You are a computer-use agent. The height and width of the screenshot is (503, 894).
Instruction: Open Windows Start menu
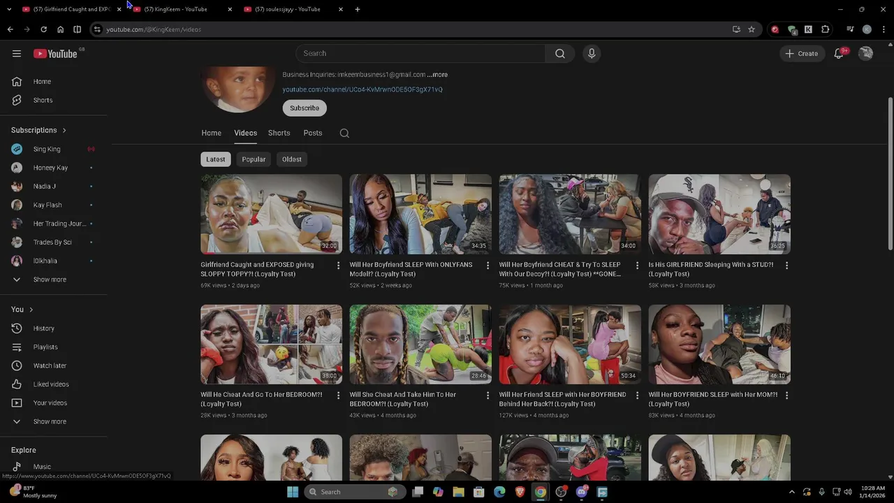coord(293,492)
